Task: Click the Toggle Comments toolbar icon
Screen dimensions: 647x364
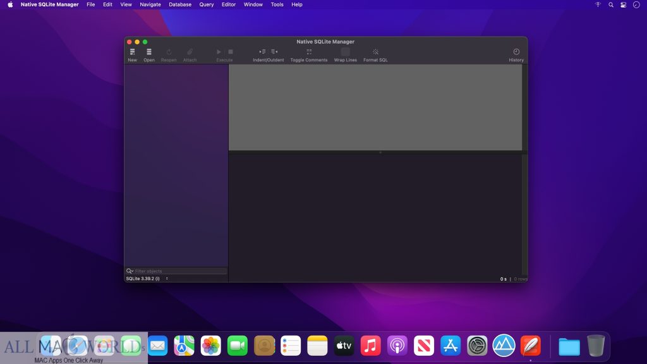Action: pyautogui.click(x=309, y=52)
